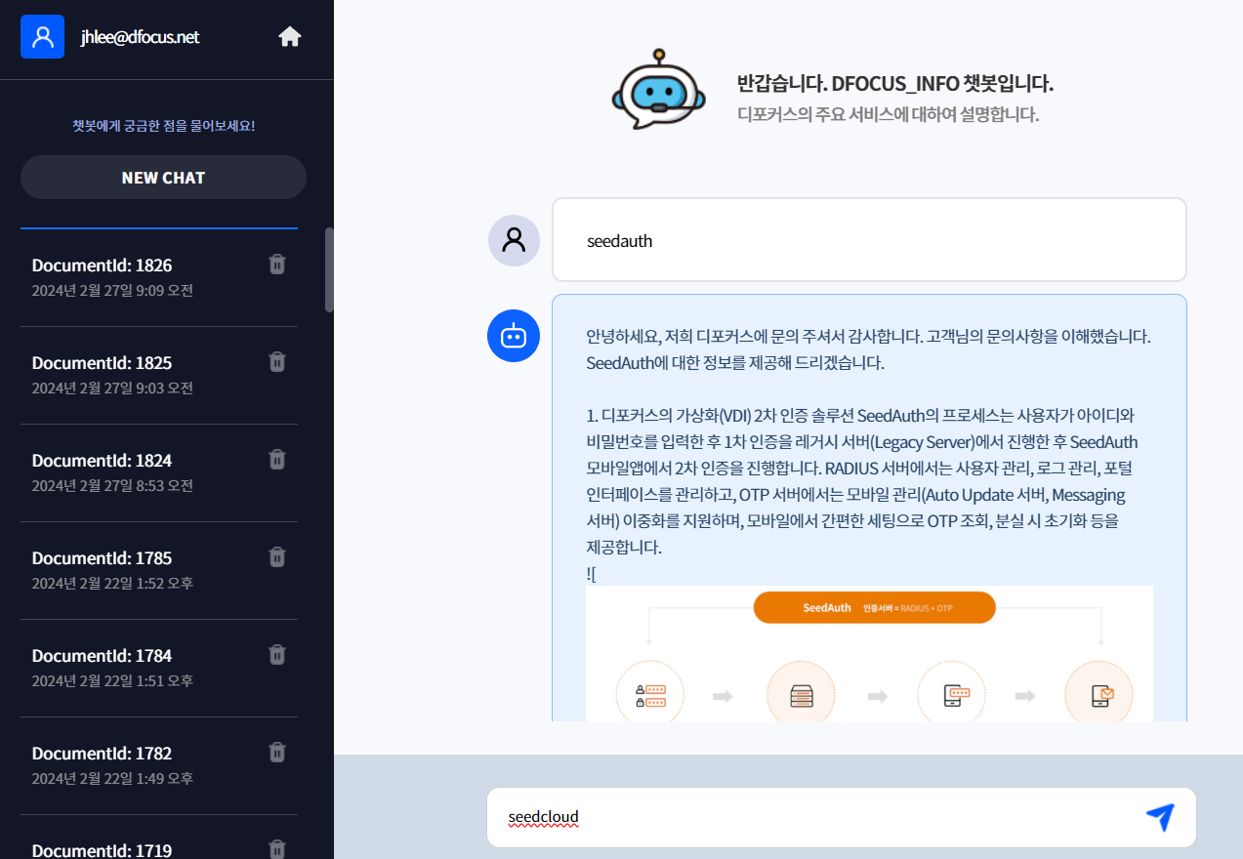Click the home icon in sidebar header
The height and width of the screenshot is (859, 1243).
290,37
